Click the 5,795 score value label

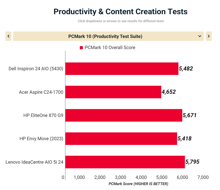(192, 162)
